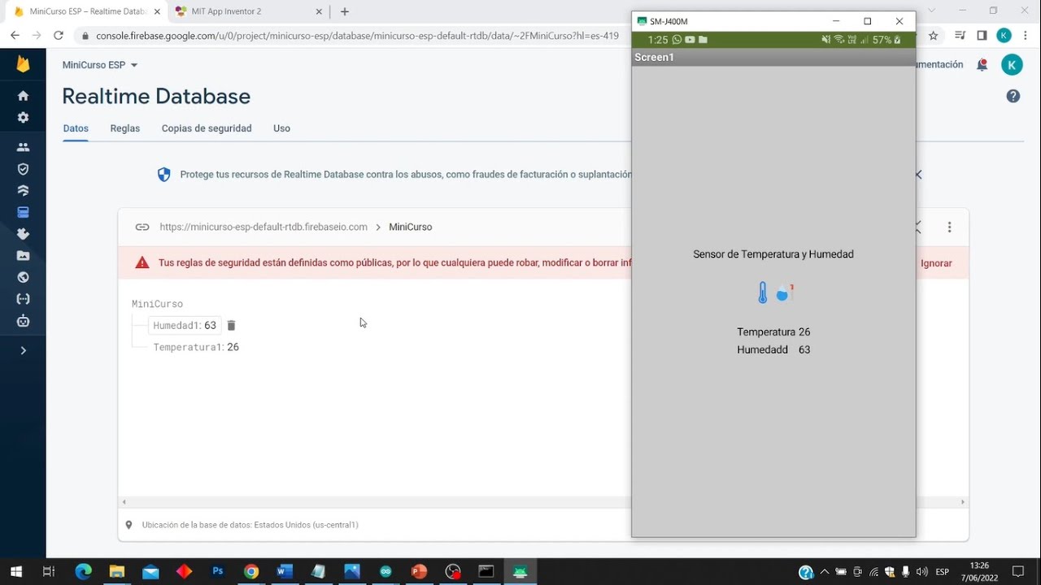The height and width of the screenshot is (585, 1041).
Task: Click the database URL minicurso-esp-default-rtdb
Action: tap(264, 227)
